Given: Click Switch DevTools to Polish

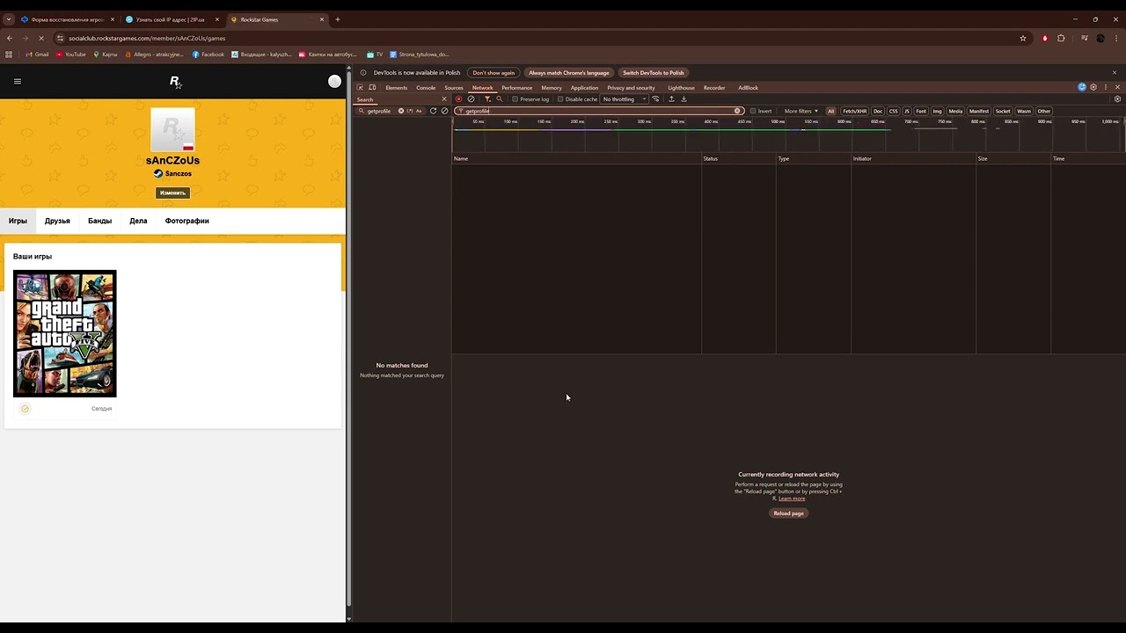Looking at the screenshot, I should (x=654, y=73).
